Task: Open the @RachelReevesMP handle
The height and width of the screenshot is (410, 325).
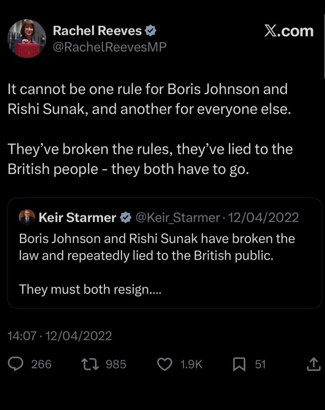Action: (109, 47)
